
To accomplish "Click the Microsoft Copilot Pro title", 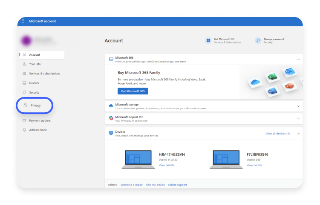I will click(130, 117).
